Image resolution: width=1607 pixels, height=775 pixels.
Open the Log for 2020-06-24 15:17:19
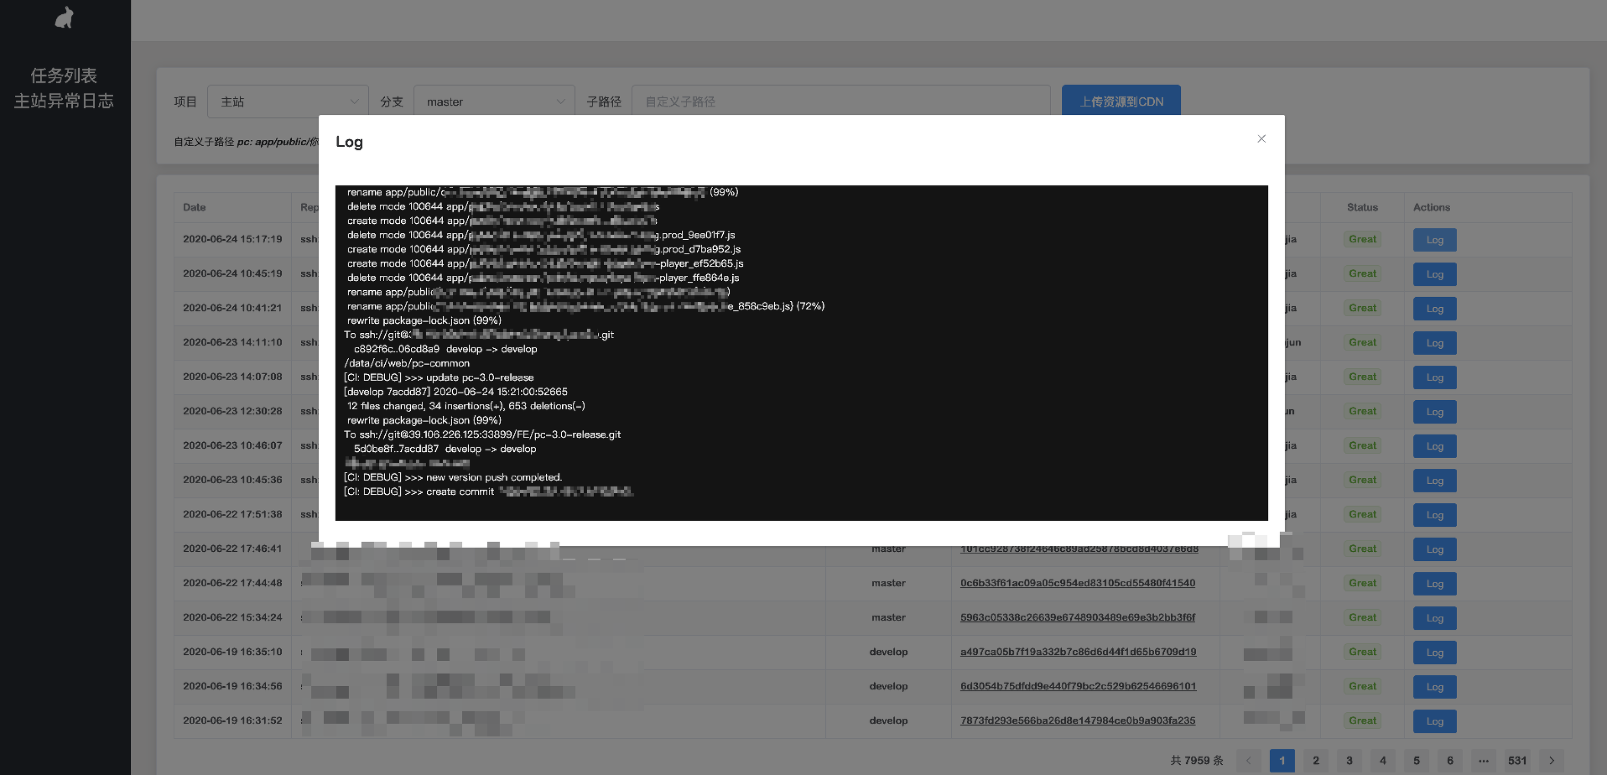[1435, 240]
